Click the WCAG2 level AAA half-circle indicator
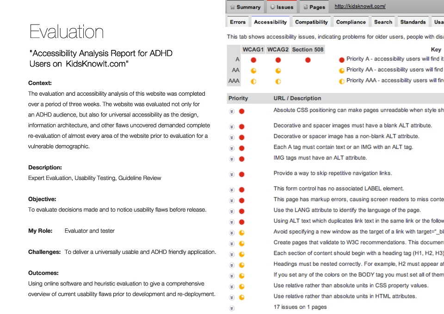This screenshot has height=314, width=444. [x=278, y=81]
